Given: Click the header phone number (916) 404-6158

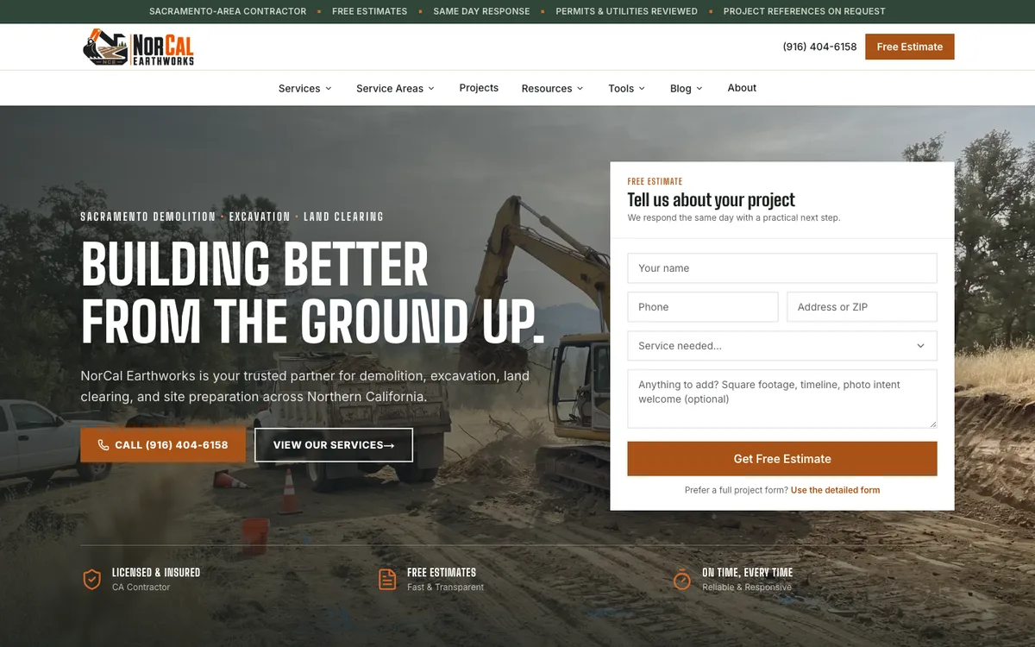Looking at the screenshot, I should coord(819,47).
